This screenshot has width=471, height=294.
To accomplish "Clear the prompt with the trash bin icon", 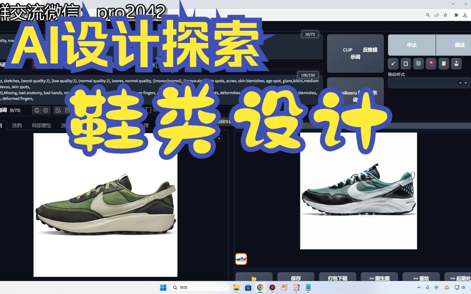I will tap(418, 64).
